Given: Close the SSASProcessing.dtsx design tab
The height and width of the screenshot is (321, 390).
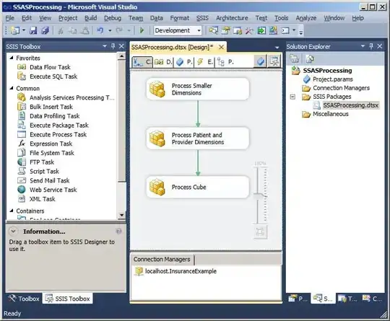Looking at the screenshot, I should 221,47.
